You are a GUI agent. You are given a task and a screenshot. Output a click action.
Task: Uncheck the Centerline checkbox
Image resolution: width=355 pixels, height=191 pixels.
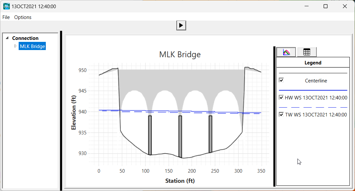[x=281, y=80]
